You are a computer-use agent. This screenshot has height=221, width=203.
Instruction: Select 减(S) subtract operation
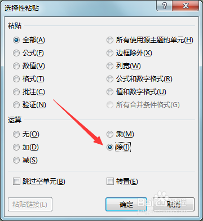coord(25,160)
